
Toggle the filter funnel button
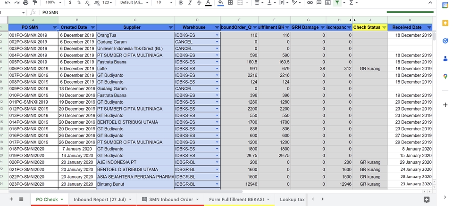pos(337,3)
